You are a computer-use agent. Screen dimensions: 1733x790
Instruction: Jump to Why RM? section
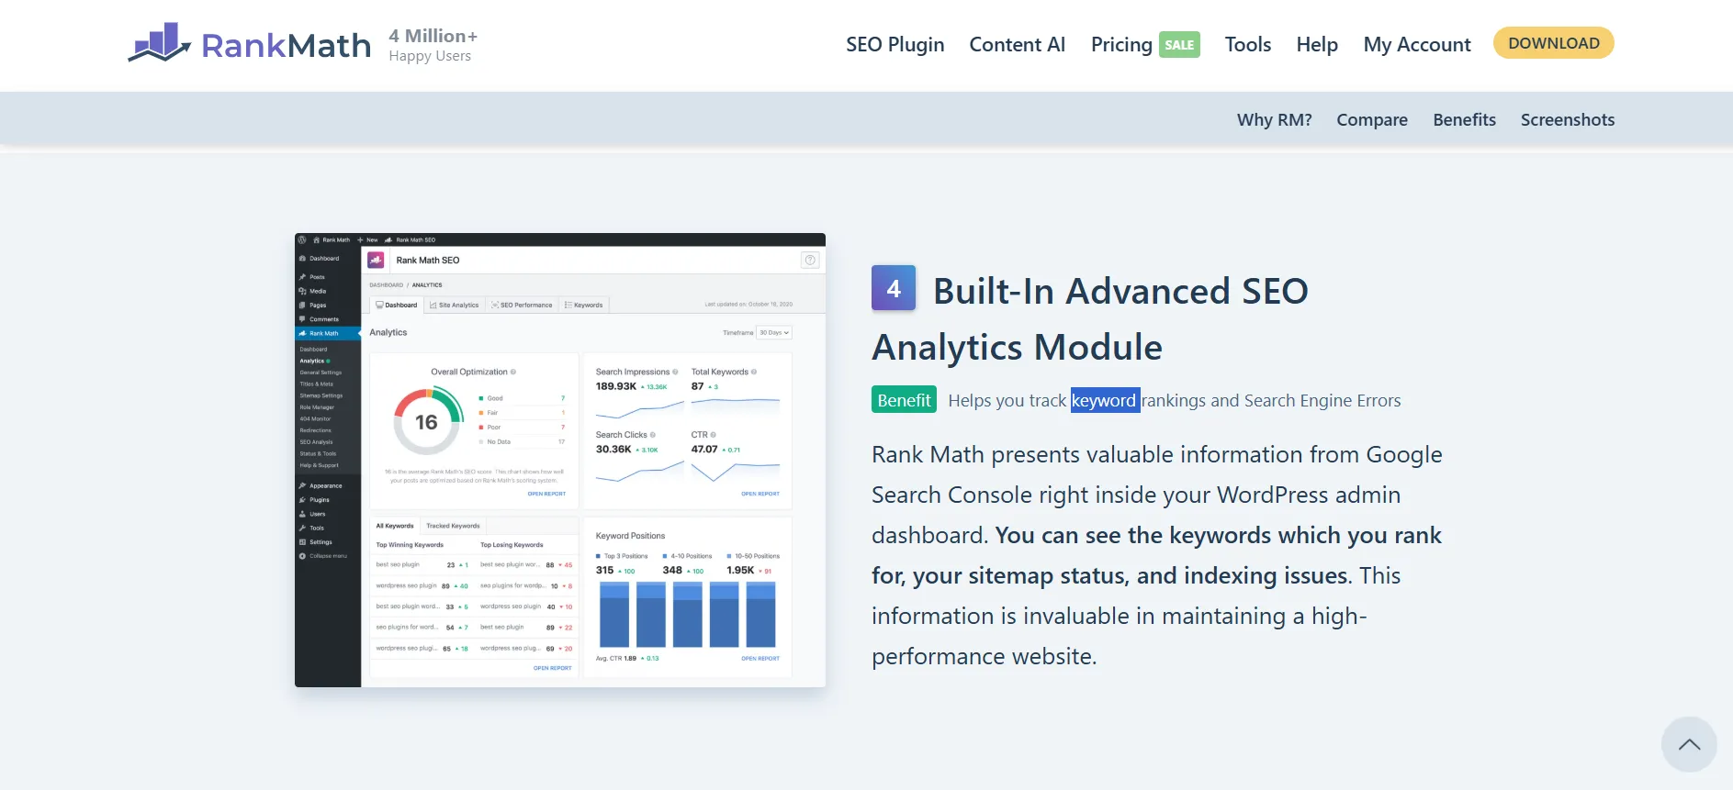click(1274, 119)
